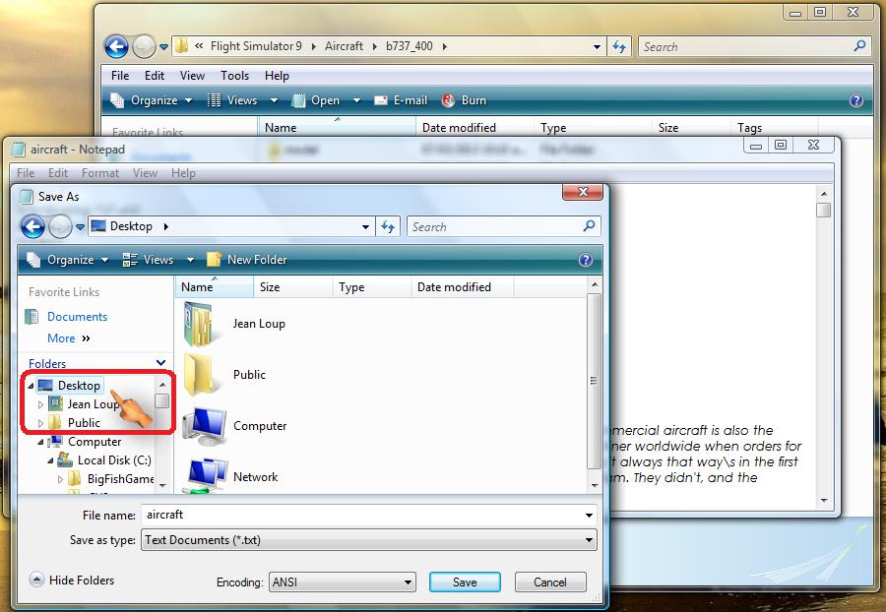Open the Views dropdown in Save As dialog

click(x=190, y=260)
